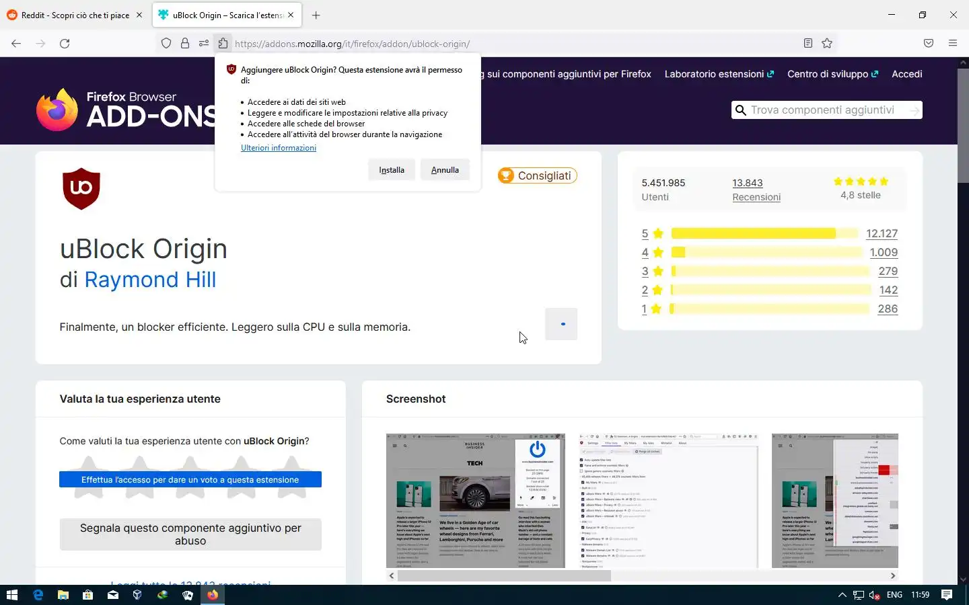Open the 142 two-star count
This screenshot has width=969, height=605.
click(x=888, y=290)
